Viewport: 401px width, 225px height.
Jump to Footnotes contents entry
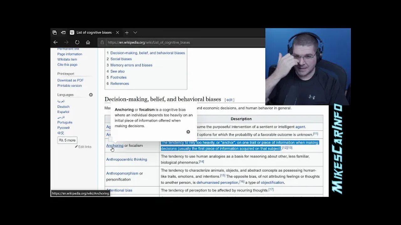pos(118,77)
